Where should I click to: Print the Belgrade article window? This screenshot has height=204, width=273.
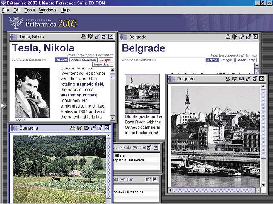(228, 37)
